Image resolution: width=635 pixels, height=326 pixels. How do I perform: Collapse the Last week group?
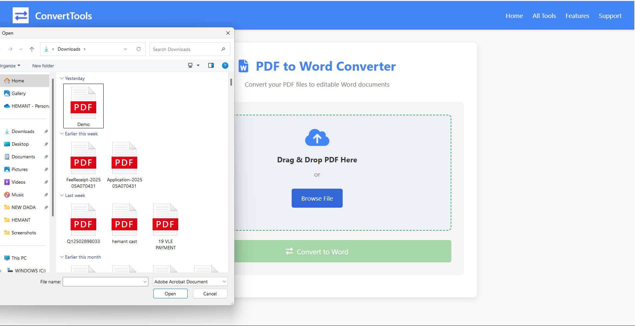click(62, 195)
